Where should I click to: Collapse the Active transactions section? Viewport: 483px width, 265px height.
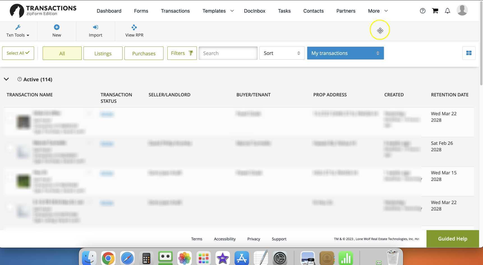[x=6, y=79]
